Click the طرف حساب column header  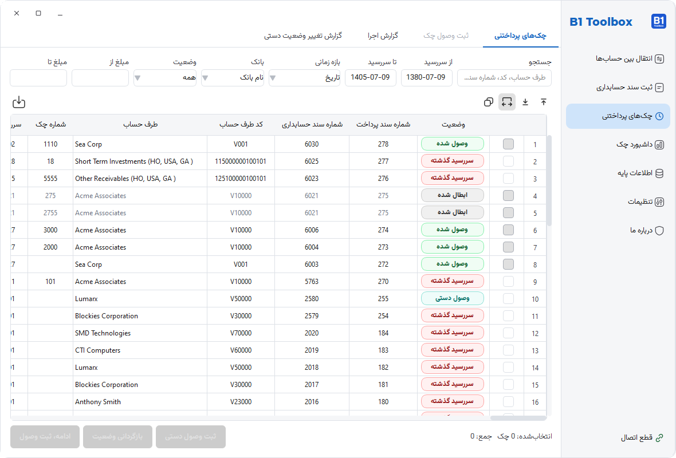click(x=140, y=124)
